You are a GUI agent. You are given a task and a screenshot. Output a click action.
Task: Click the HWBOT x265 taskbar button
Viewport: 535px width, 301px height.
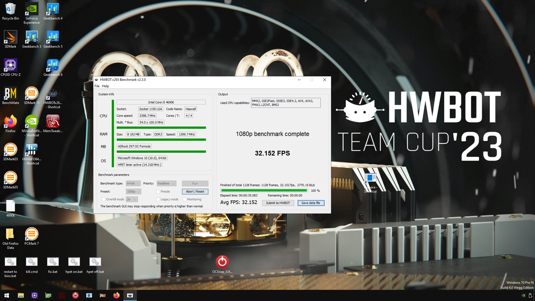coord(130,295)
